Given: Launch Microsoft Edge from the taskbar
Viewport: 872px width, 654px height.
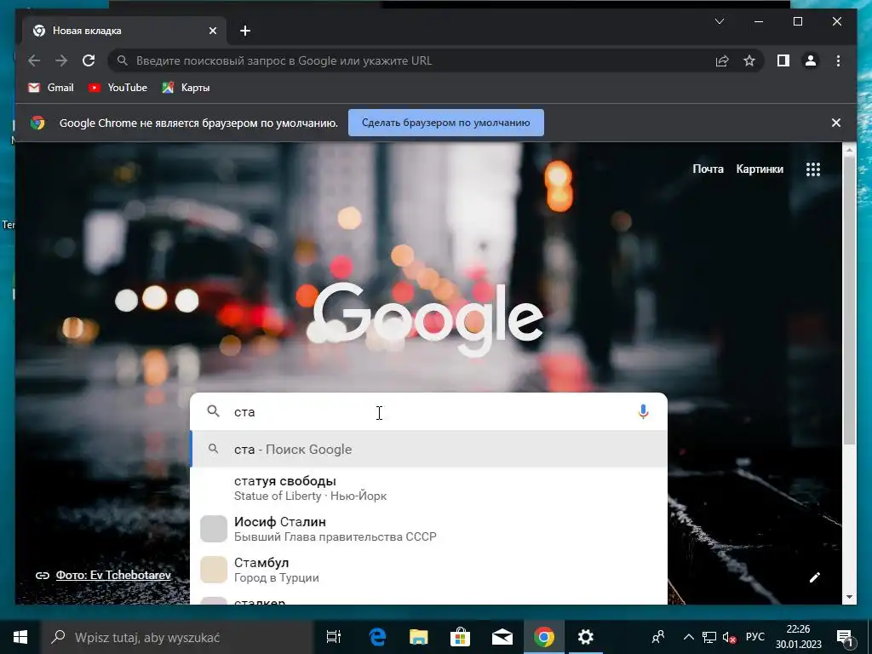Looking at the screenshot, I should coord(377,637).
